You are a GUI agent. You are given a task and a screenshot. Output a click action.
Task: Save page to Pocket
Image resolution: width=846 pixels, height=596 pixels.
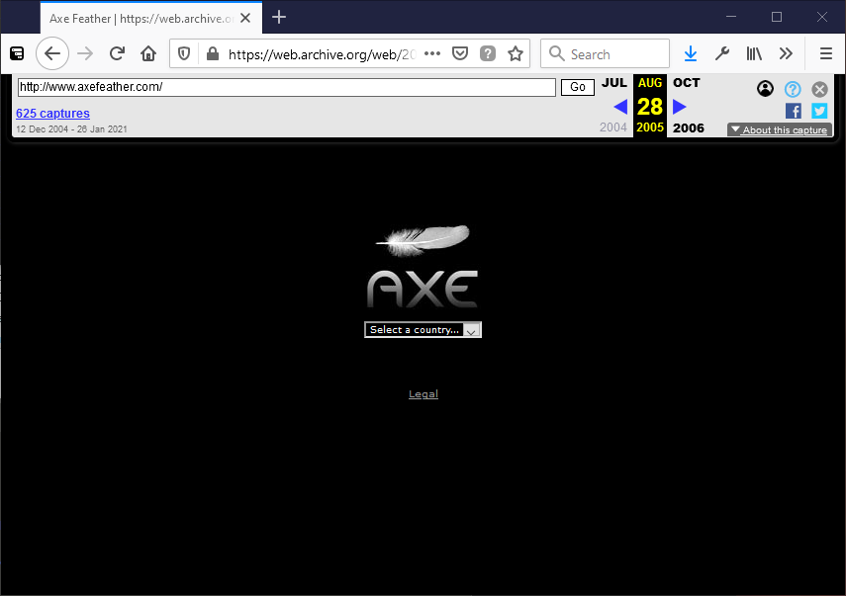[460, 54]
